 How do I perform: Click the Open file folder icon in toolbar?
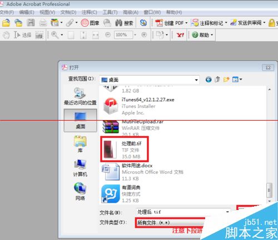[x=6, y=23]
